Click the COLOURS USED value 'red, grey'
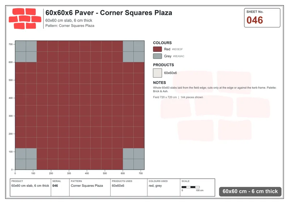Screen dimensions: 289x204 [155, 186]
